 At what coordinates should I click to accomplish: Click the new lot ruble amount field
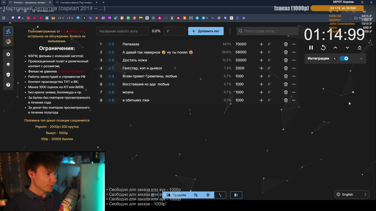(174, 31)
